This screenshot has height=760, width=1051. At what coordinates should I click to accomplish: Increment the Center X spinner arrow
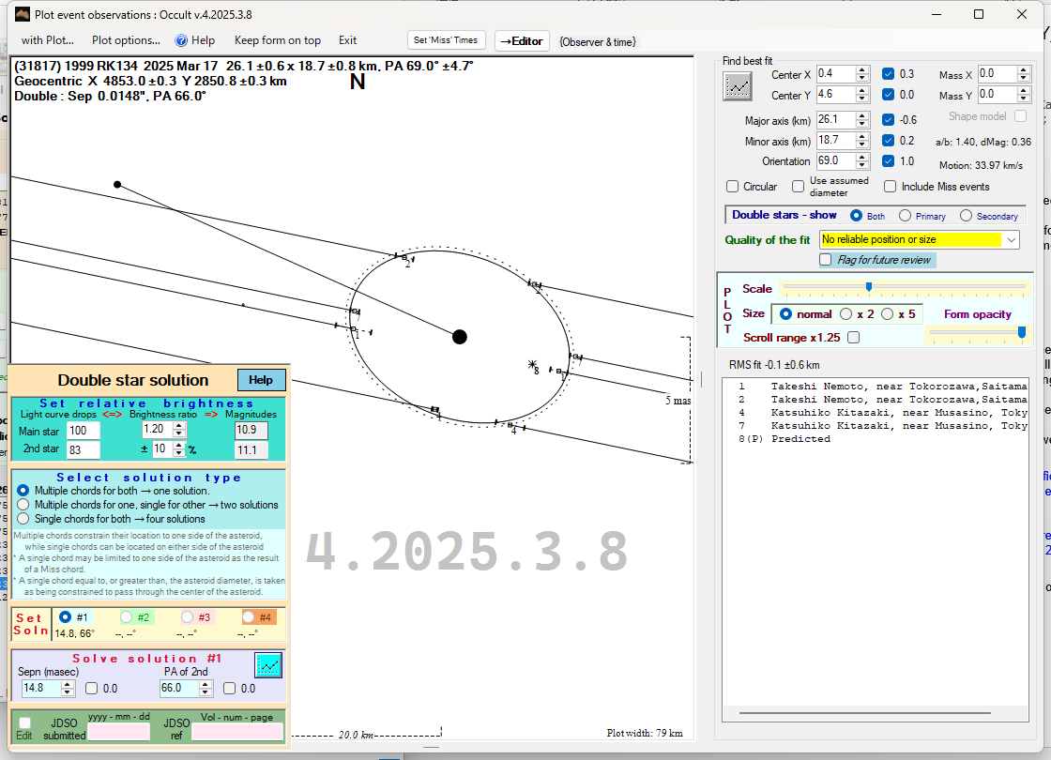click(x=862, y=70)
